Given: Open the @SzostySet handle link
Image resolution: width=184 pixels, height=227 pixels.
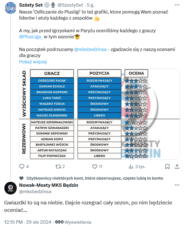Looking at the screenshot, I should tap(71, 5).
